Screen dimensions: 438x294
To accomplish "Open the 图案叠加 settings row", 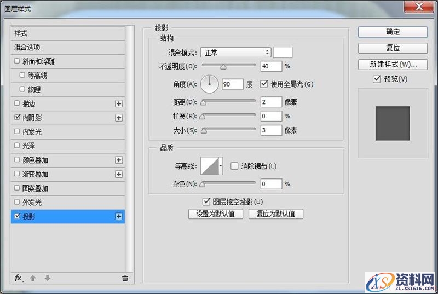I will coord(67,188).
